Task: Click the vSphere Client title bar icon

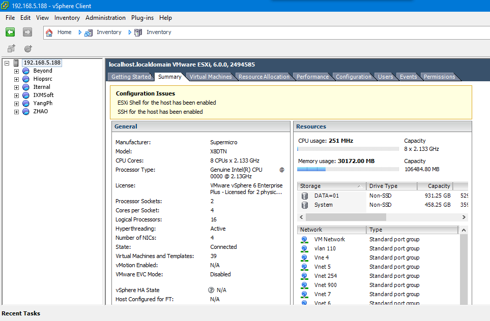Action: [x=5, y=6]
